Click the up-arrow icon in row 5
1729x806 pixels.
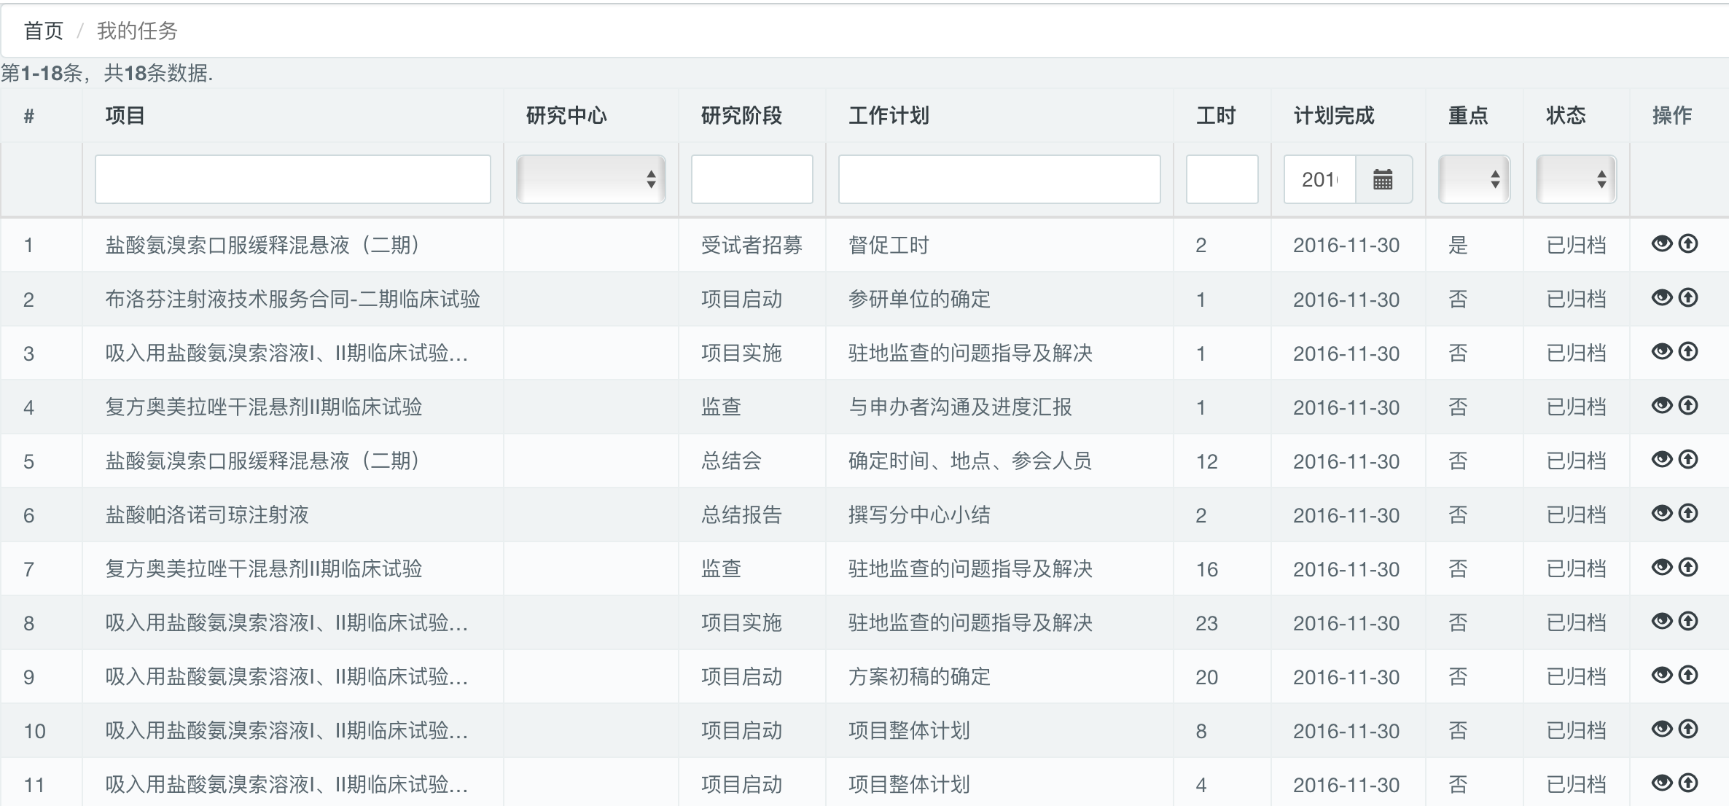[1688, 459]
